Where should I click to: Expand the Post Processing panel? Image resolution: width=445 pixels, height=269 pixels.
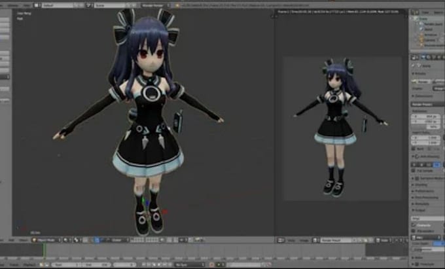426,198
